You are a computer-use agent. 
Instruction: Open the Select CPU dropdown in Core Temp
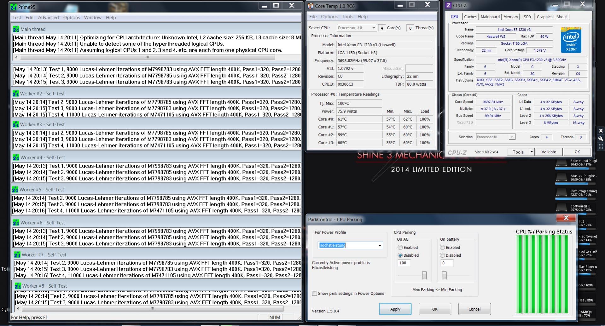point(357,28)
